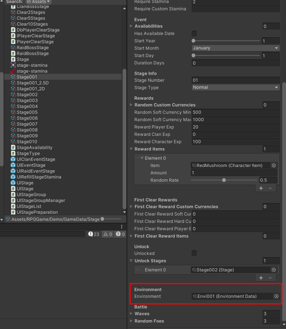Viewport: 286px width, 329px height.
Task: Open the Stage002 unlock stage object picker
Action: tap(274, 270)
